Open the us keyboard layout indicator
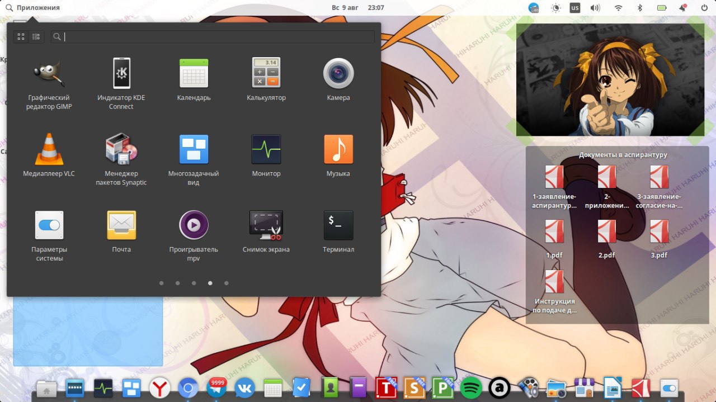The width and height of the screenshot is (716, 402). point(575,8)
